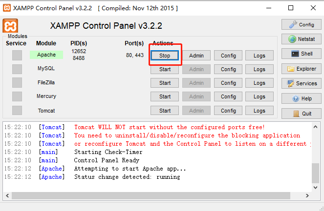Image resolution: width=324 pixels, height=211 pixels.
Task: Open the Tomcat Config menu
Action: [228, 111]
